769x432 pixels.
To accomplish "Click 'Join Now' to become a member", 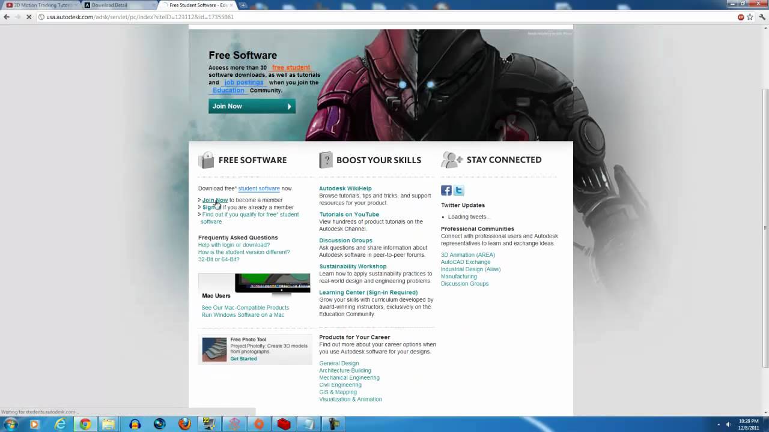I will click(x=215, y=200).
